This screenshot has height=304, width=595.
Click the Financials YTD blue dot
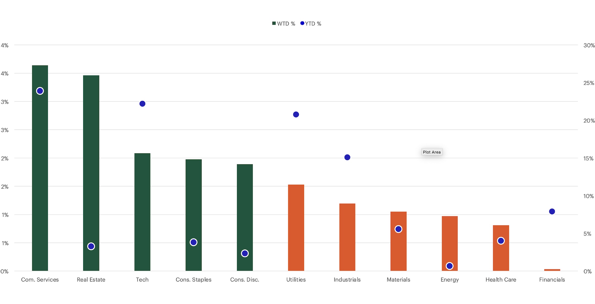(x=552, y=211)
